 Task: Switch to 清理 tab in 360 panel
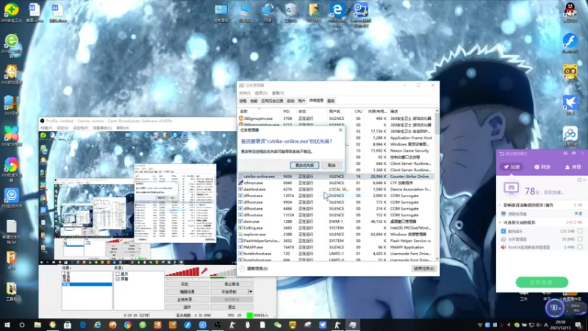pos(573,167)
